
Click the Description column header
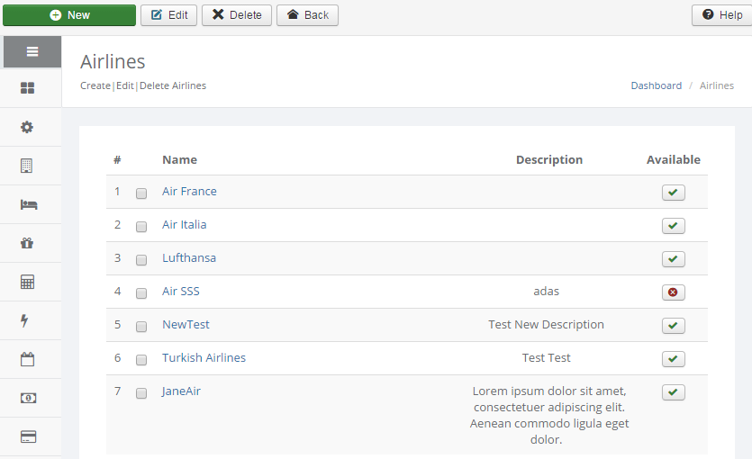click(x=549, y=159)
